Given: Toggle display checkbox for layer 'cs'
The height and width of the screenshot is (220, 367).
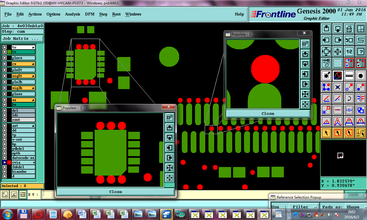Looking at the screenshot, I should coord(5,64).
